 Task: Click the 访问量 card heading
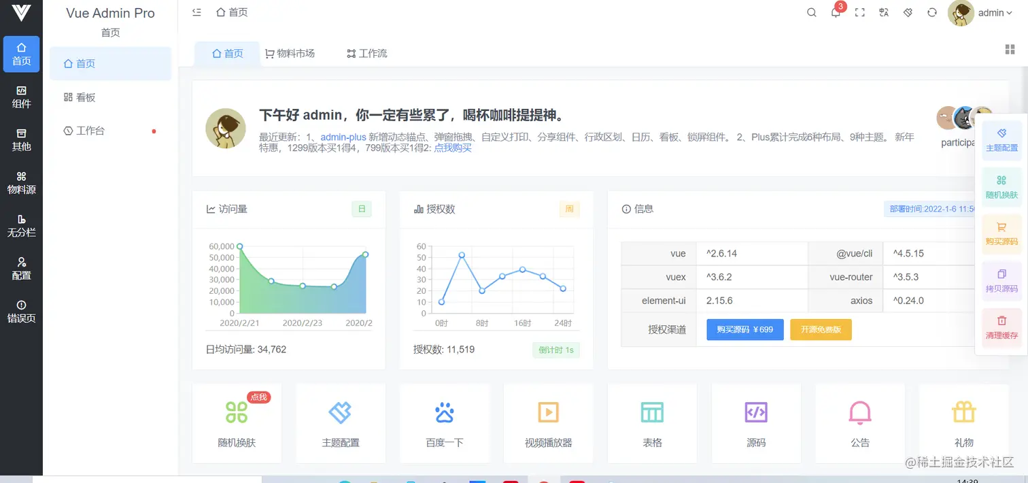click(x=226, y=209)
